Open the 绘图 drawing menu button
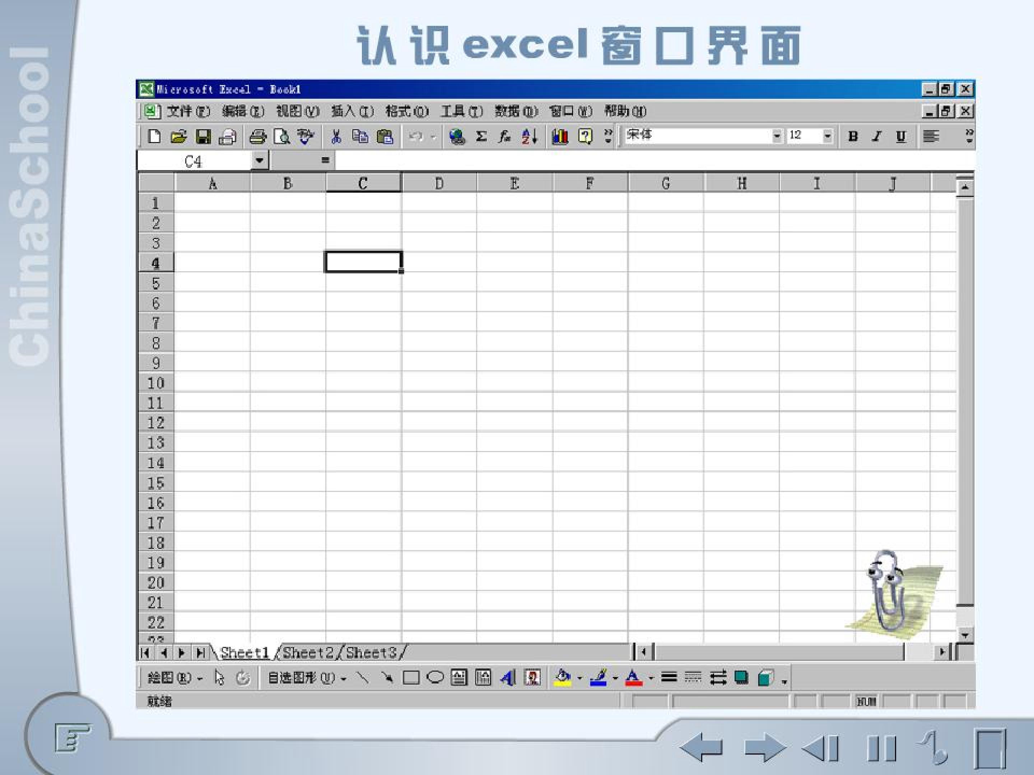 [x=175, y=677]
